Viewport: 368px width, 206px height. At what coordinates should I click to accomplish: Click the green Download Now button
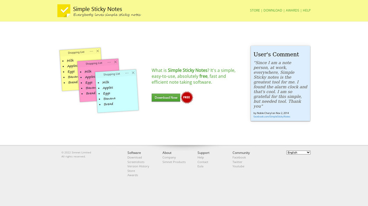coord(166,97)
